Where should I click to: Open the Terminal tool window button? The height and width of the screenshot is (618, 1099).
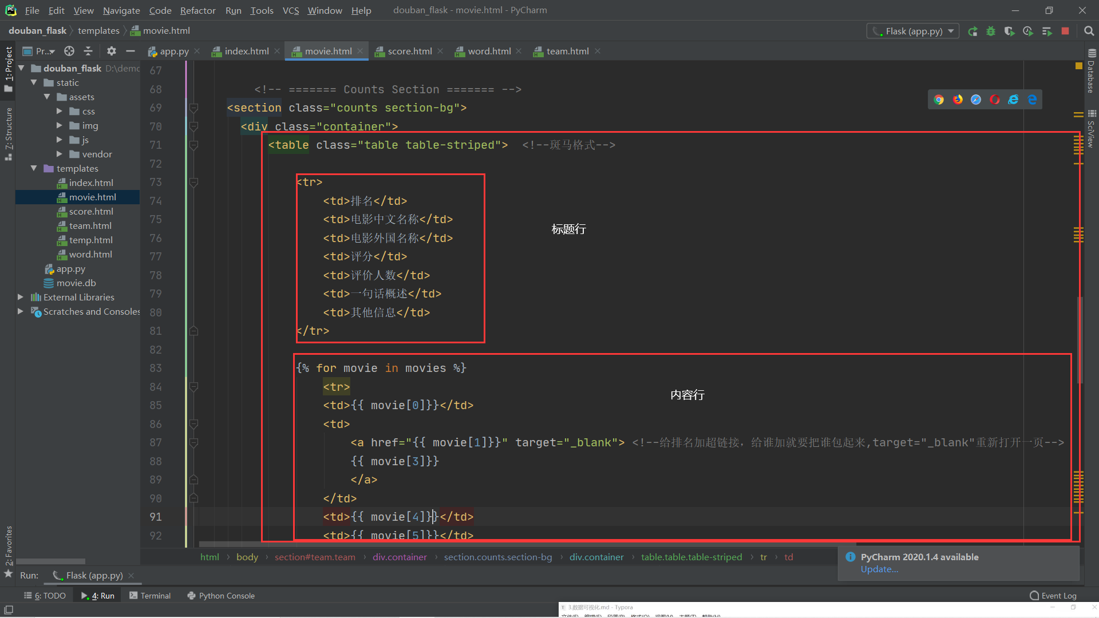coord(150,596)
